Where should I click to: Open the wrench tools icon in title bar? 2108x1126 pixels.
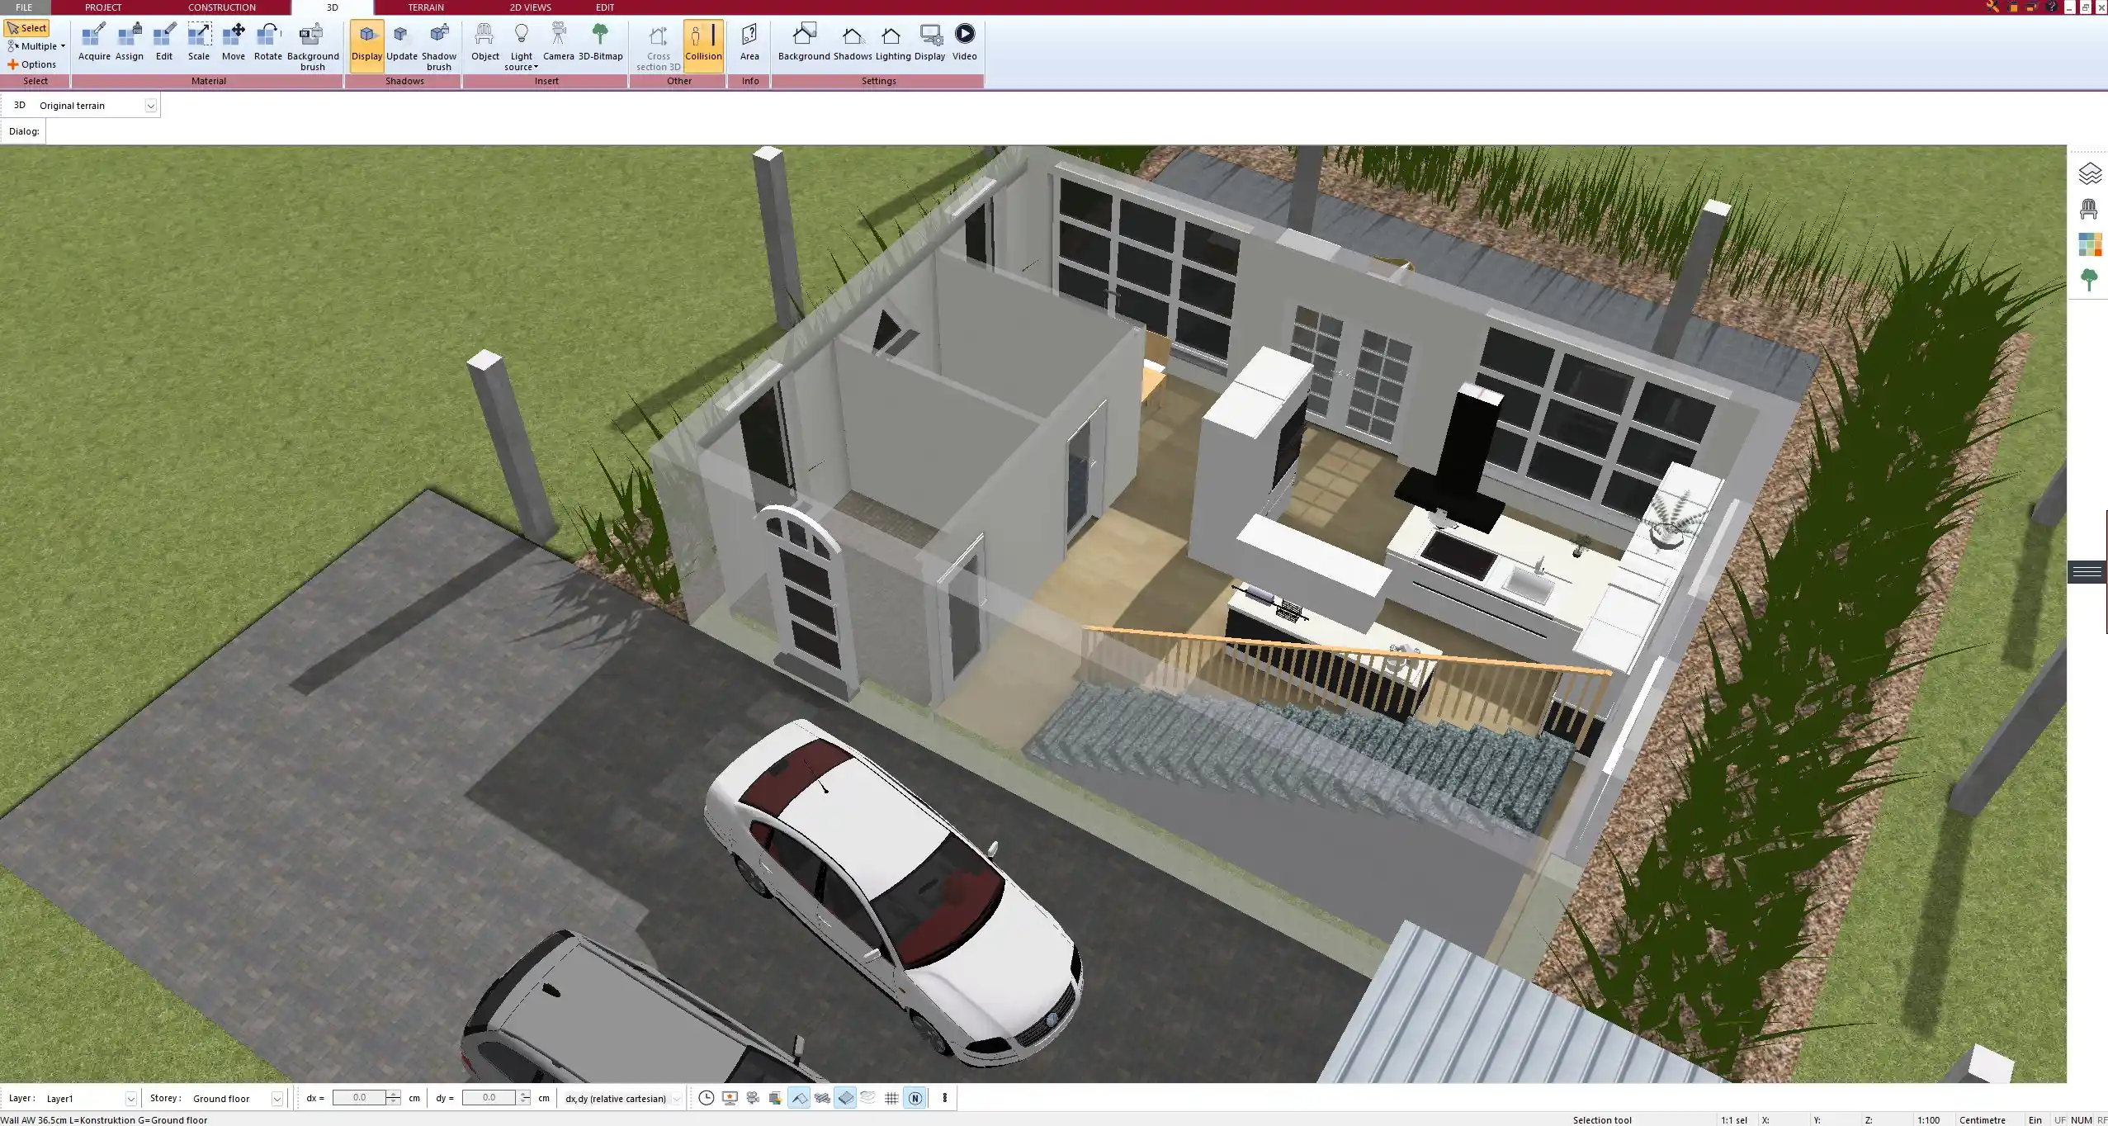click(1992, 7)
